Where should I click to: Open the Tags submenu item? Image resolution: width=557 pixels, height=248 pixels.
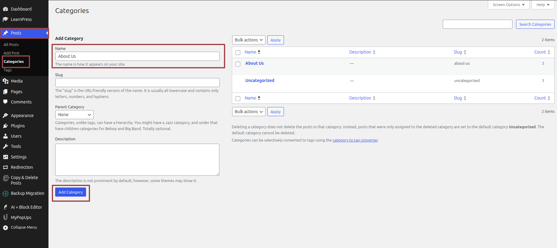8,70
